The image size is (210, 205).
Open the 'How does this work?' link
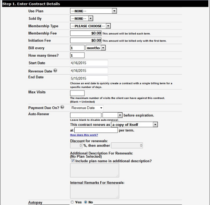pyautogui.click(x=84, y=135)
